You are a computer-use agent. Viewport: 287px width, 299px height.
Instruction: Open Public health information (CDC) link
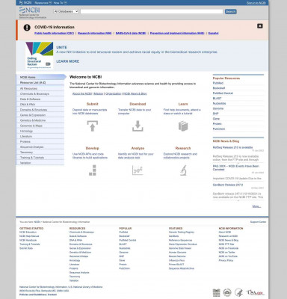[55, 33]
